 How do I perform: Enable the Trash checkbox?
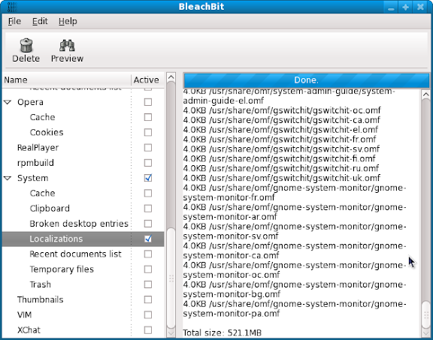pos(148,284)
